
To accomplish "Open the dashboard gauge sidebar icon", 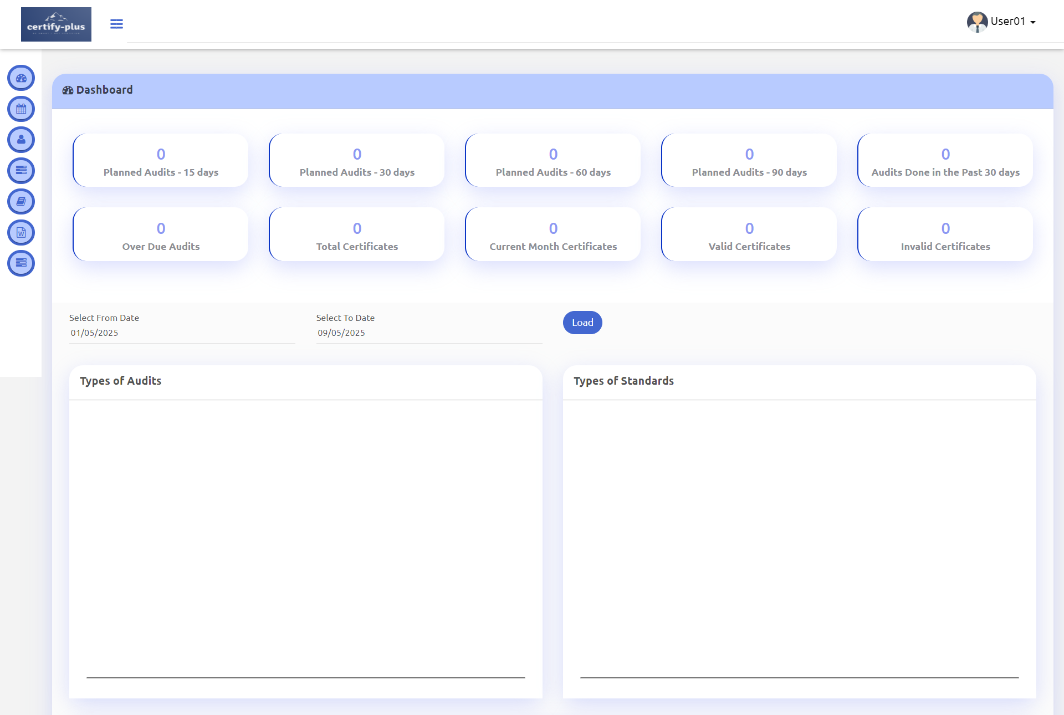I will 21,78.
